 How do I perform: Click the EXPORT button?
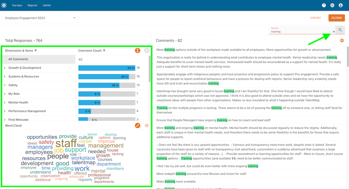click(316, 18)
